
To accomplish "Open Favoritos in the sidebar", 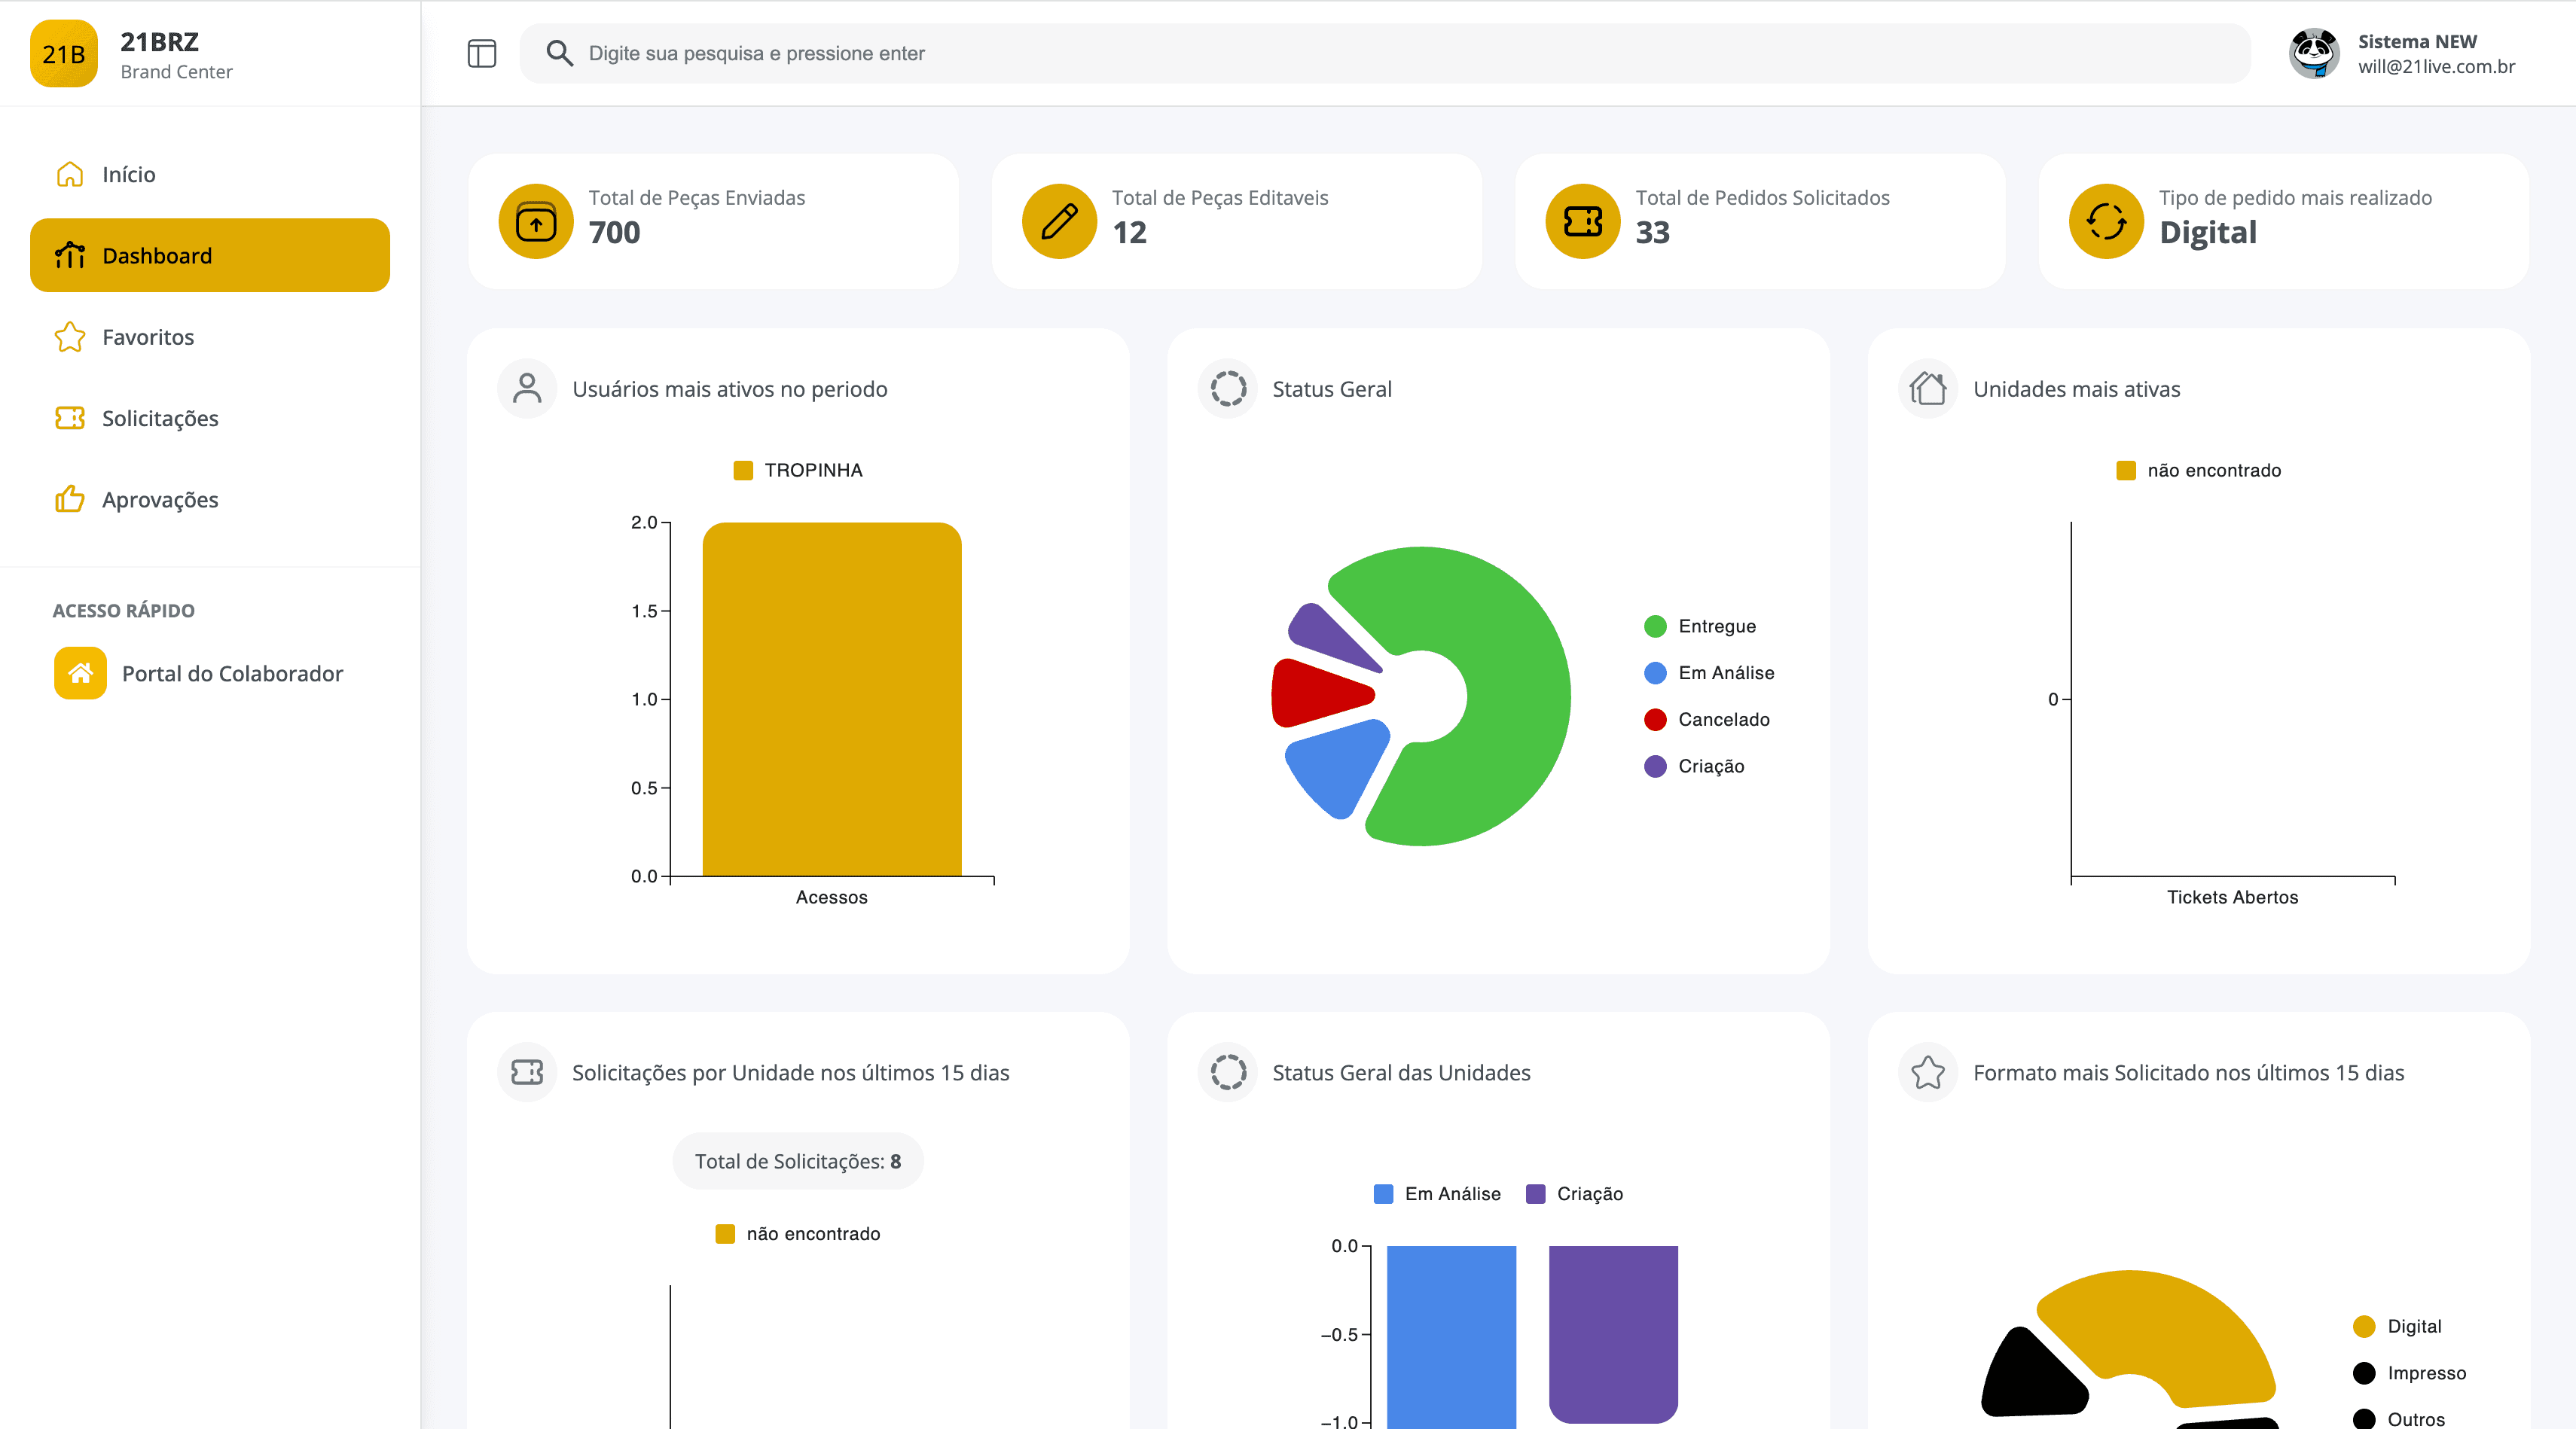I will tap(148, 337).
